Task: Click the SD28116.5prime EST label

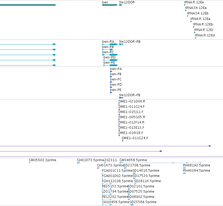Action: pyautogui.click(x=148, y=181)
